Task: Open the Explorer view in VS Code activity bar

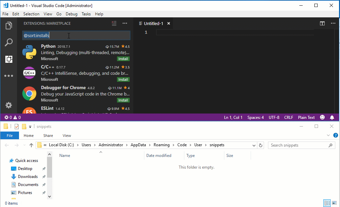Action: [9, 26]
